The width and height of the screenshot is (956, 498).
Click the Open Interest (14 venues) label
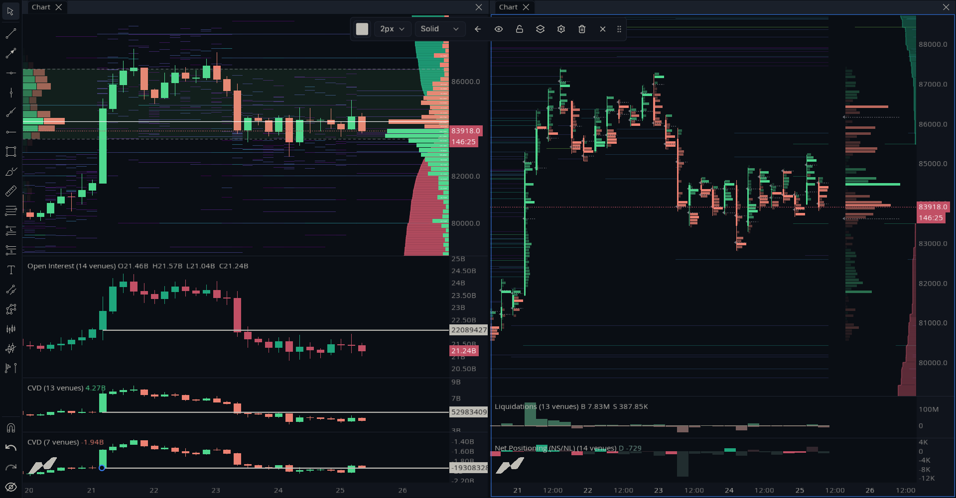[71, 266]
